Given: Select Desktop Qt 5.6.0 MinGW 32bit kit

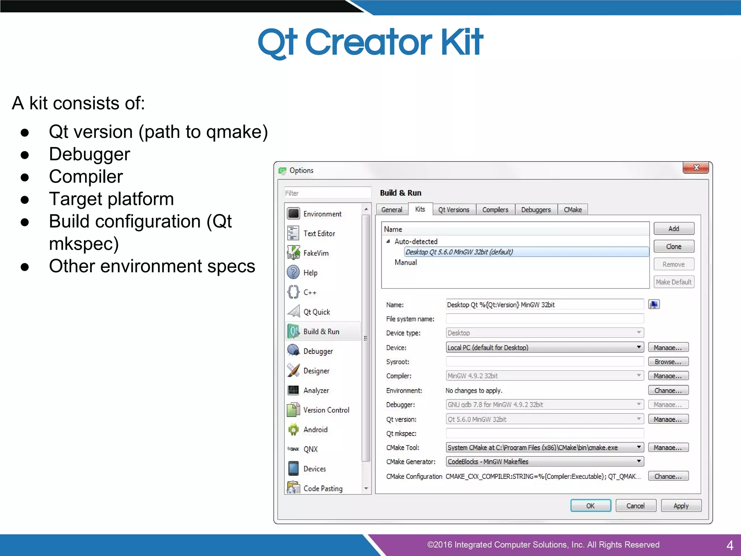Looking at the screenshot, I should click(x=526, y=252).
